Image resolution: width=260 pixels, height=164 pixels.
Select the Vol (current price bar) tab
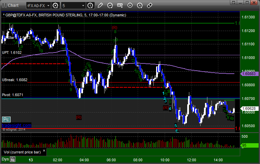coord(22,152)
